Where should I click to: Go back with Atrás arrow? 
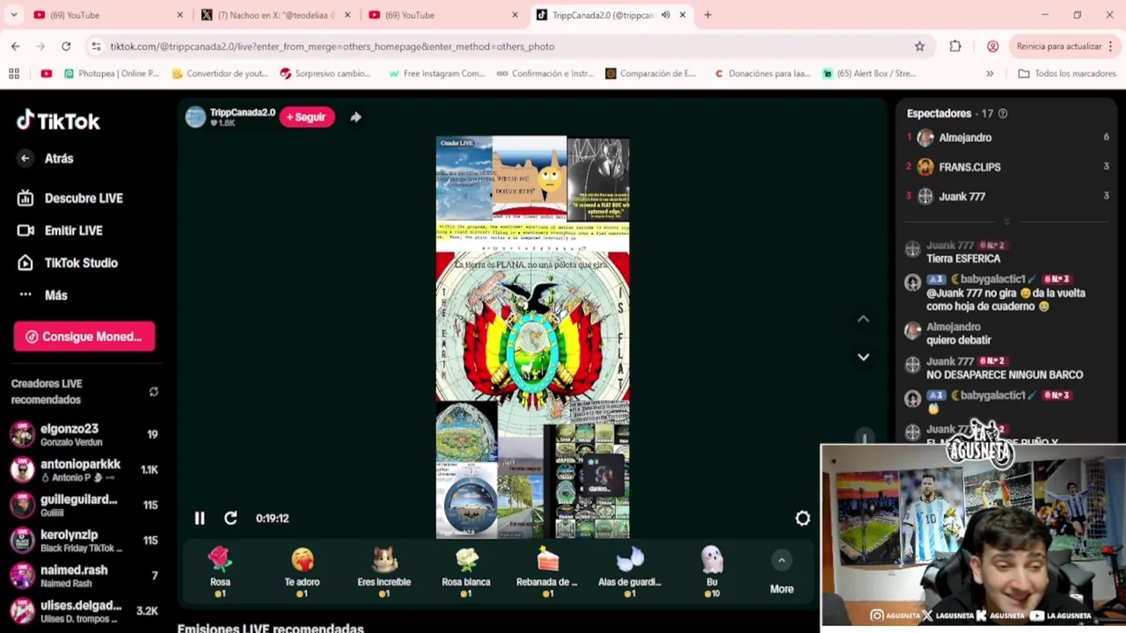[26, 158]
